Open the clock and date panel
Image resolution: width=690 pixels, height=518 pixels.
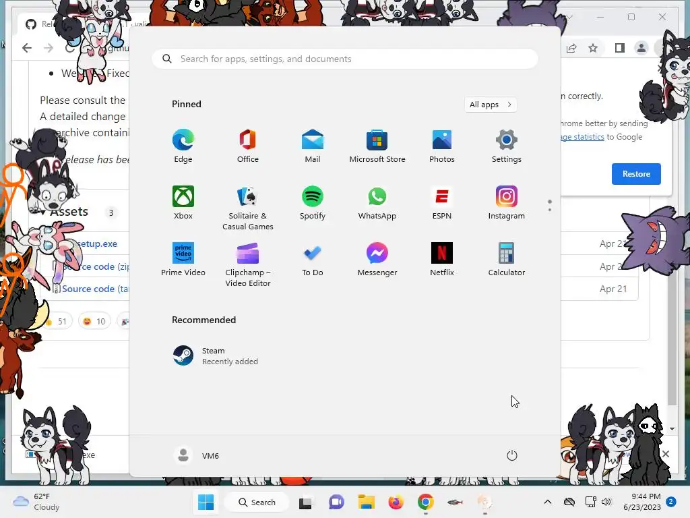tap(642, 502)
